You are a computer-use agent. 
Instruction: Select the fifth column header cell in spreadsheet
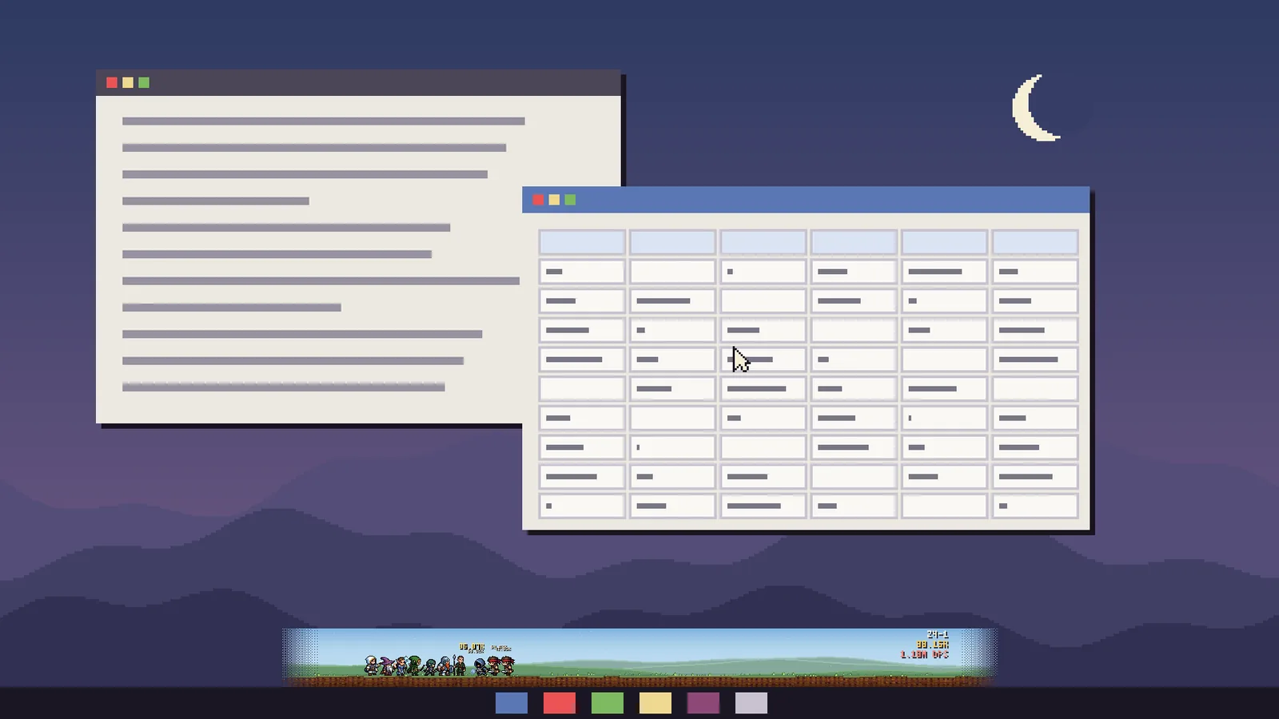[x=944, y=242]
